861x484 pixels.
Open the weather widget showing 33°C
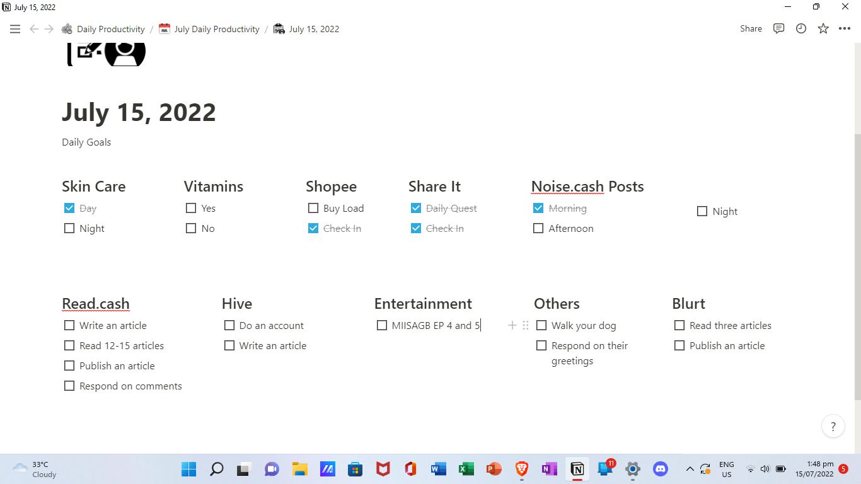pos(35,469)
